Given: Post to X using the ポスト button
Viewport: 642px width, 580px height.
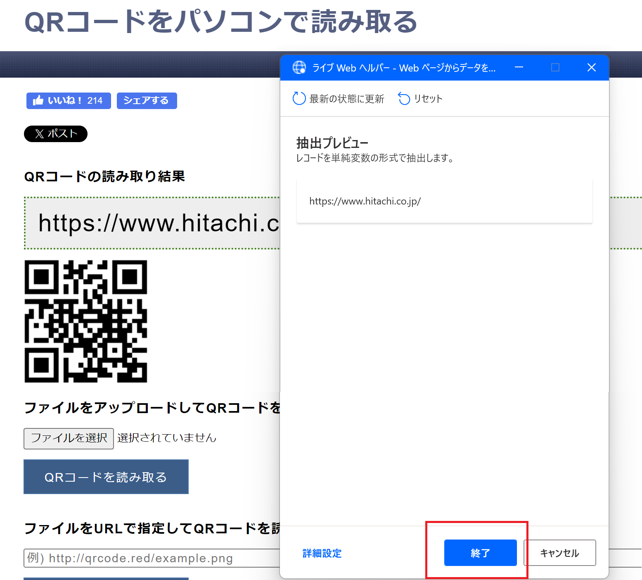Looking at the screenshot, I should (x=55, y=133).
